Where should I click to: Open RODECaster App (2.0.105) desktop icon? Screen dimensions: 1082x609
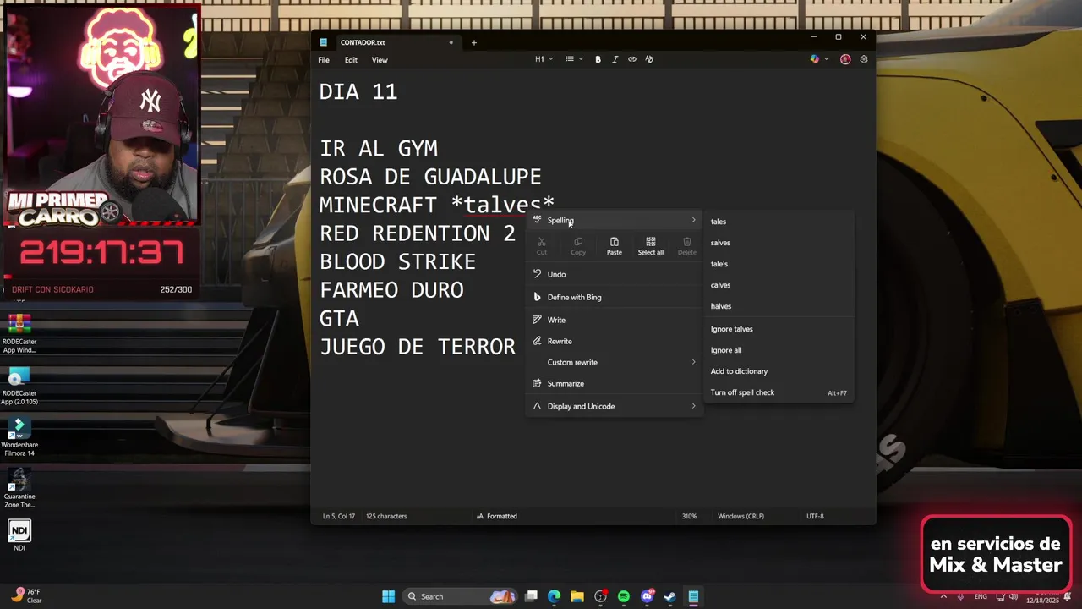[x=19, y=386]
